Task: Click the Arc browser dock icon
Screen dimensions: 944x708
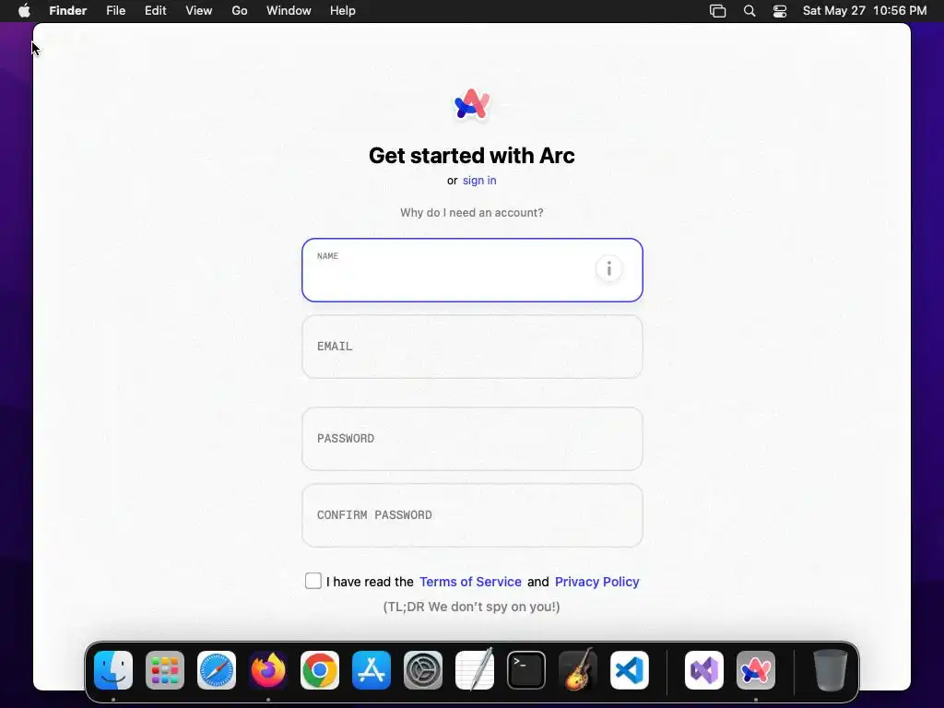Action: point(756,670)
